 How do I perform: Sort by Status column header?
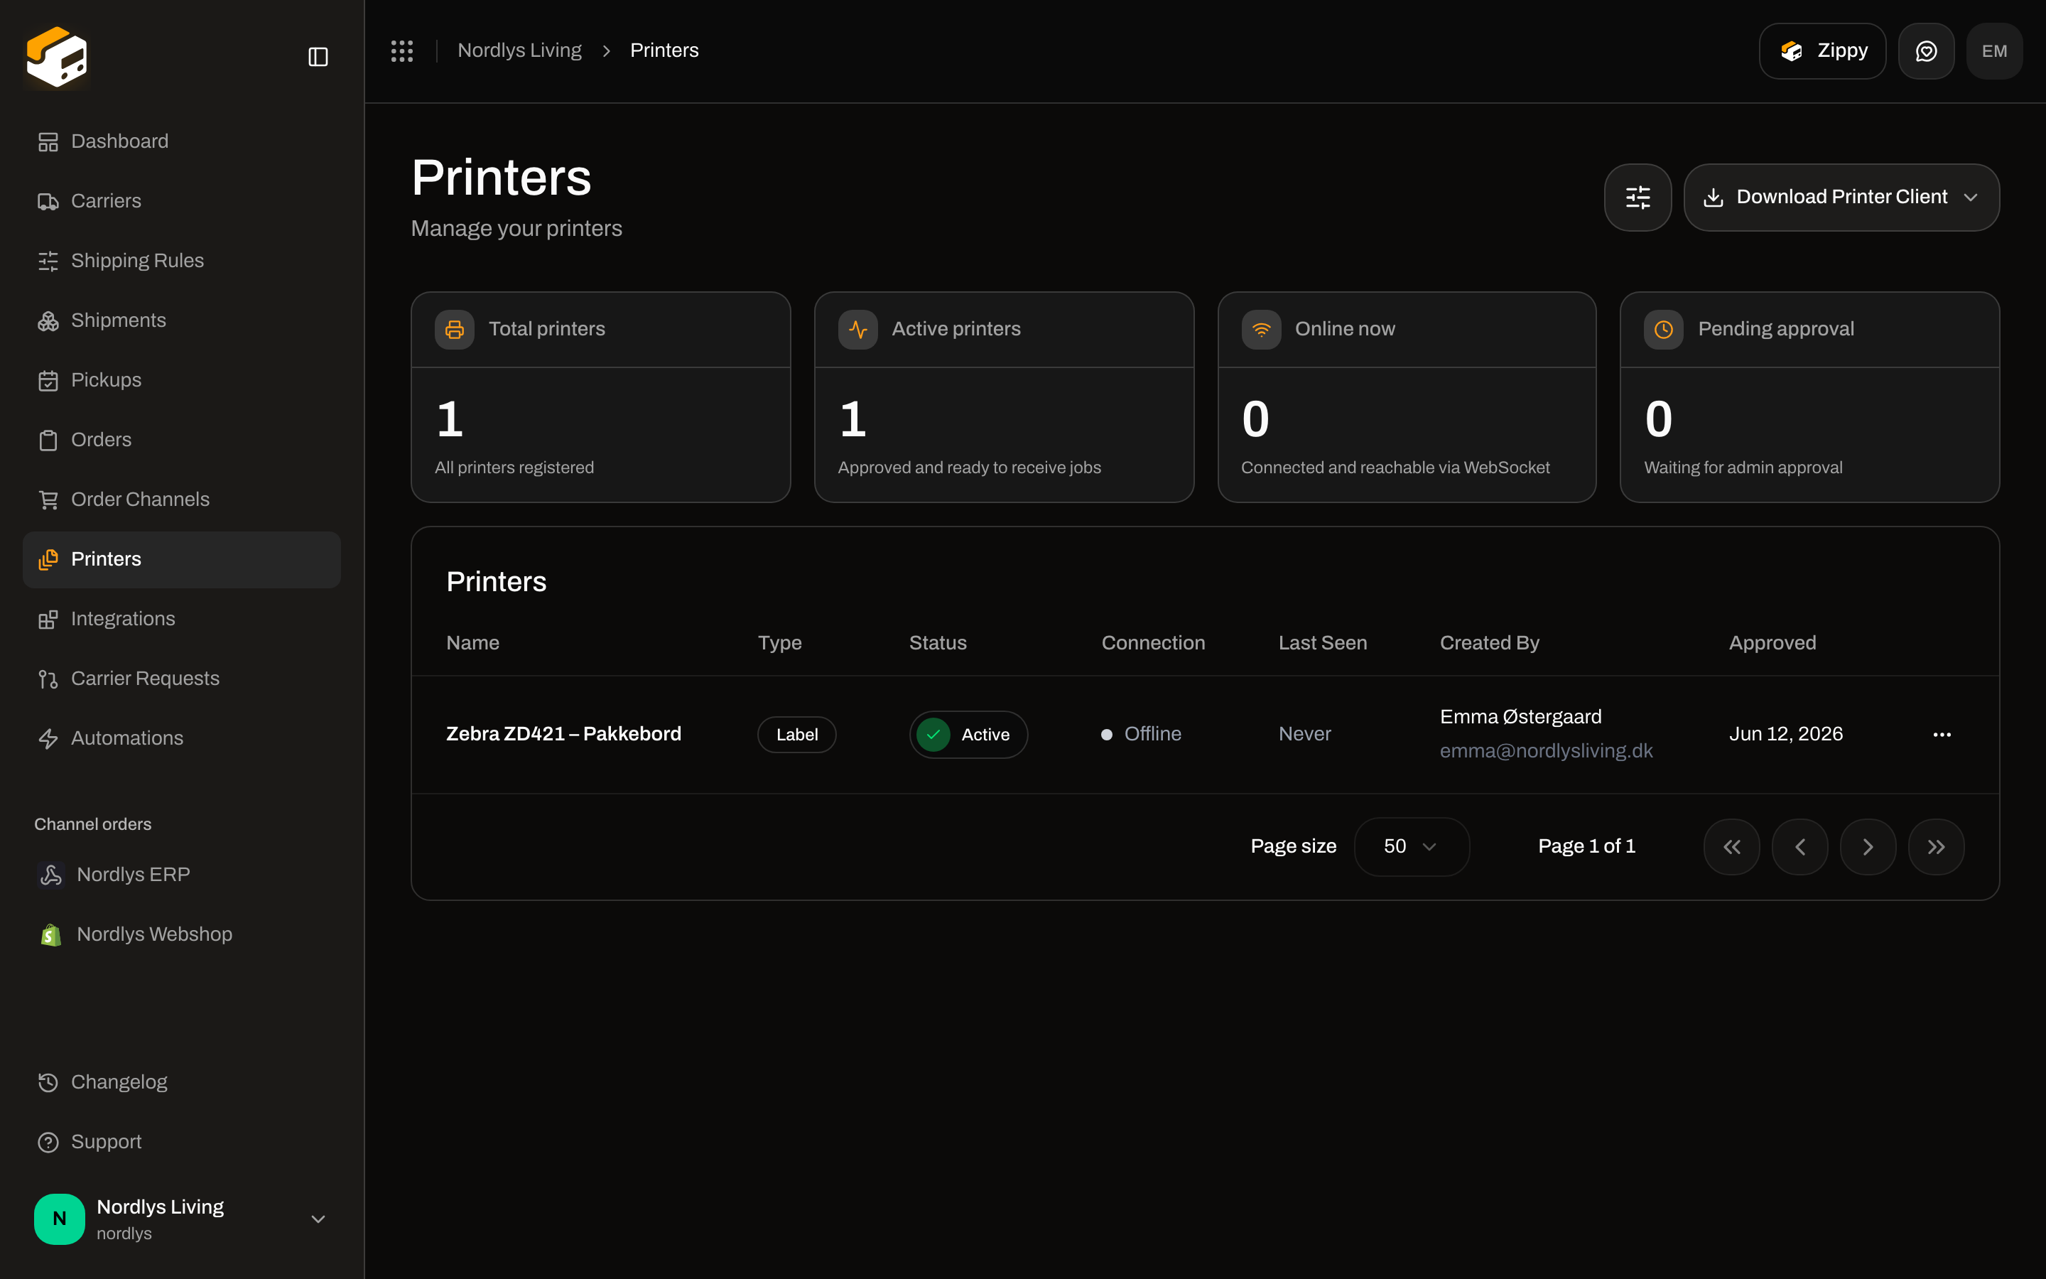click(938, 643)
